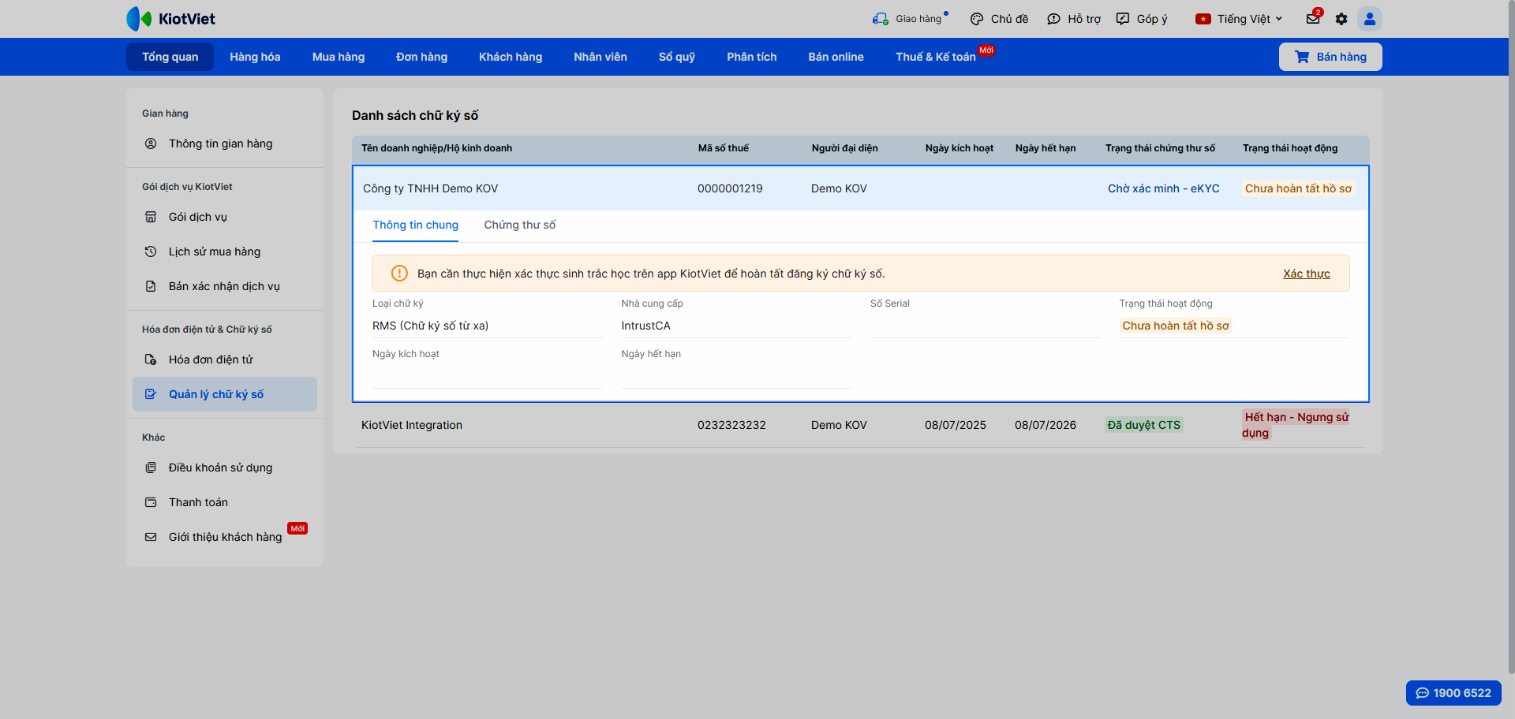
Task: Click the Vietnam flag icon
Action: [1203, 19]
